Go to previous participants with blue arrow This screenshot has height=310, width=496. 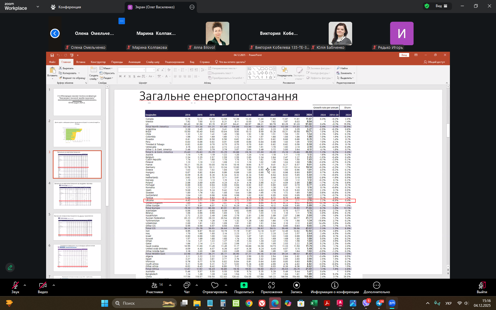coord(55,33)
